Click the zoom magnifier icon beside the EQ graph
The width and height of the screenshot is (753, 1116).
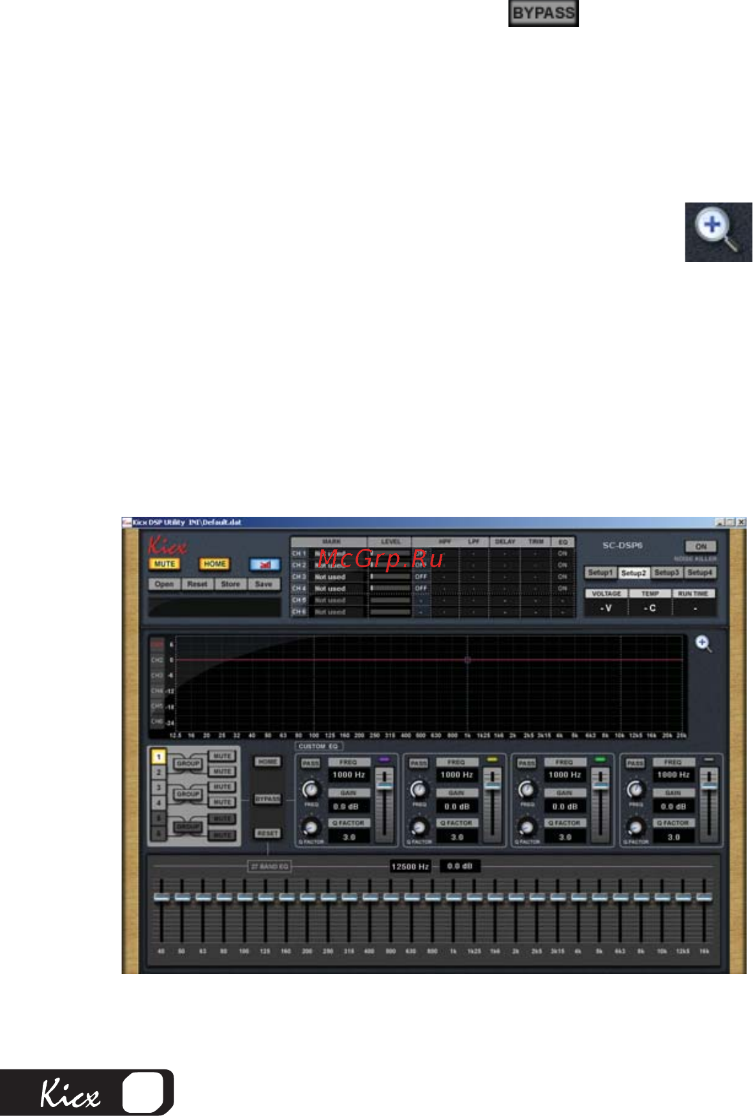coord(703,644)
